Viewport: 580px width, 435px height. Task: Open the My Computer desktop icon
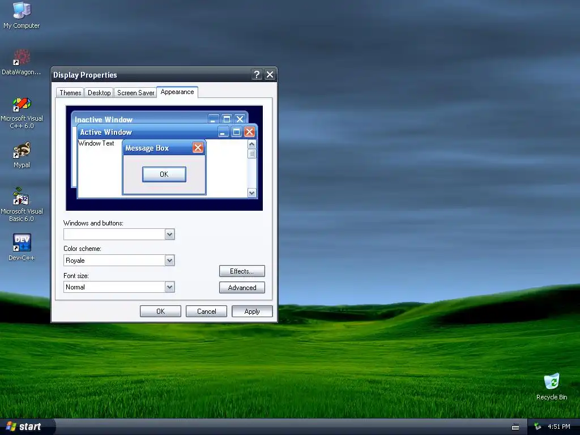coord(22,15)
